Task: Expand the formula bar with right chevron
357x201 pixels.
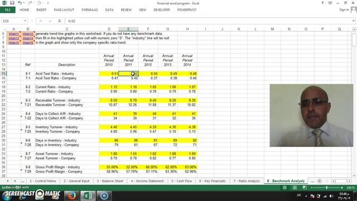Action: [353, 21]
